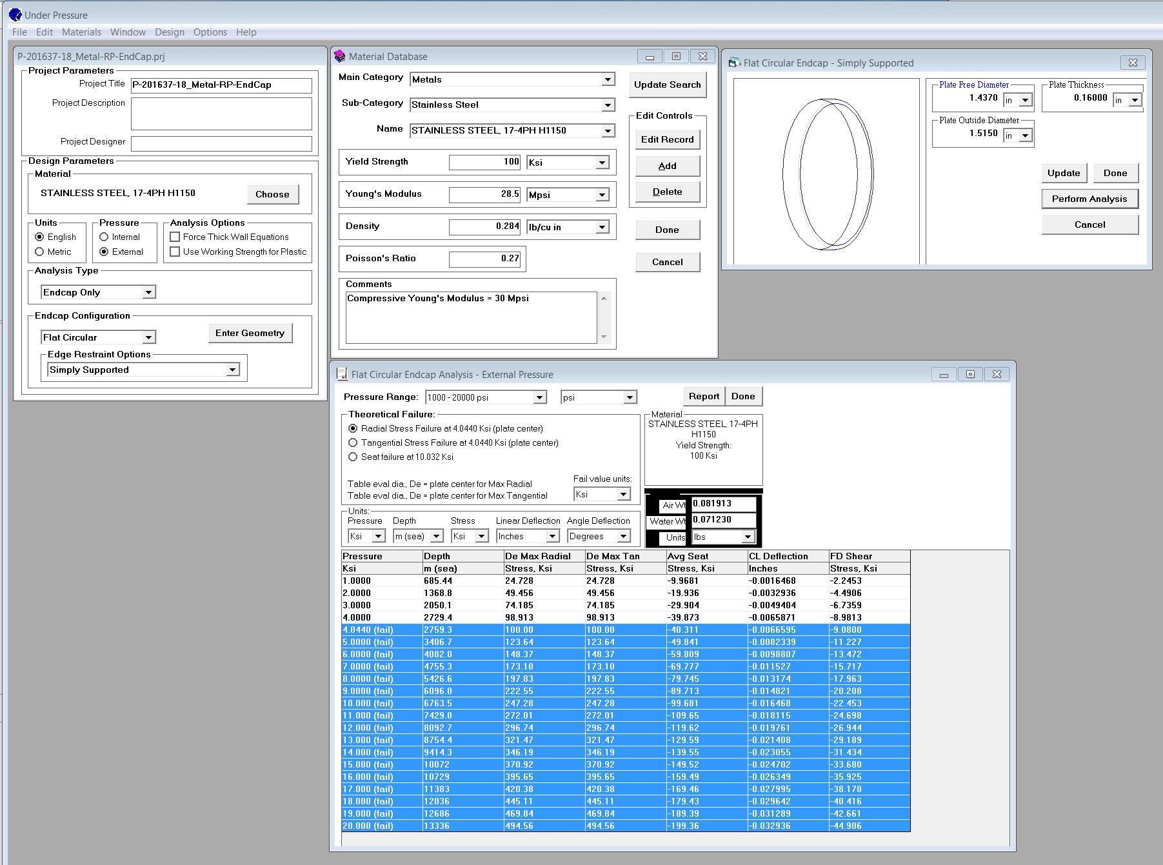Open the Density lb/cu in unit dropdown

click(x=602, y=227)
